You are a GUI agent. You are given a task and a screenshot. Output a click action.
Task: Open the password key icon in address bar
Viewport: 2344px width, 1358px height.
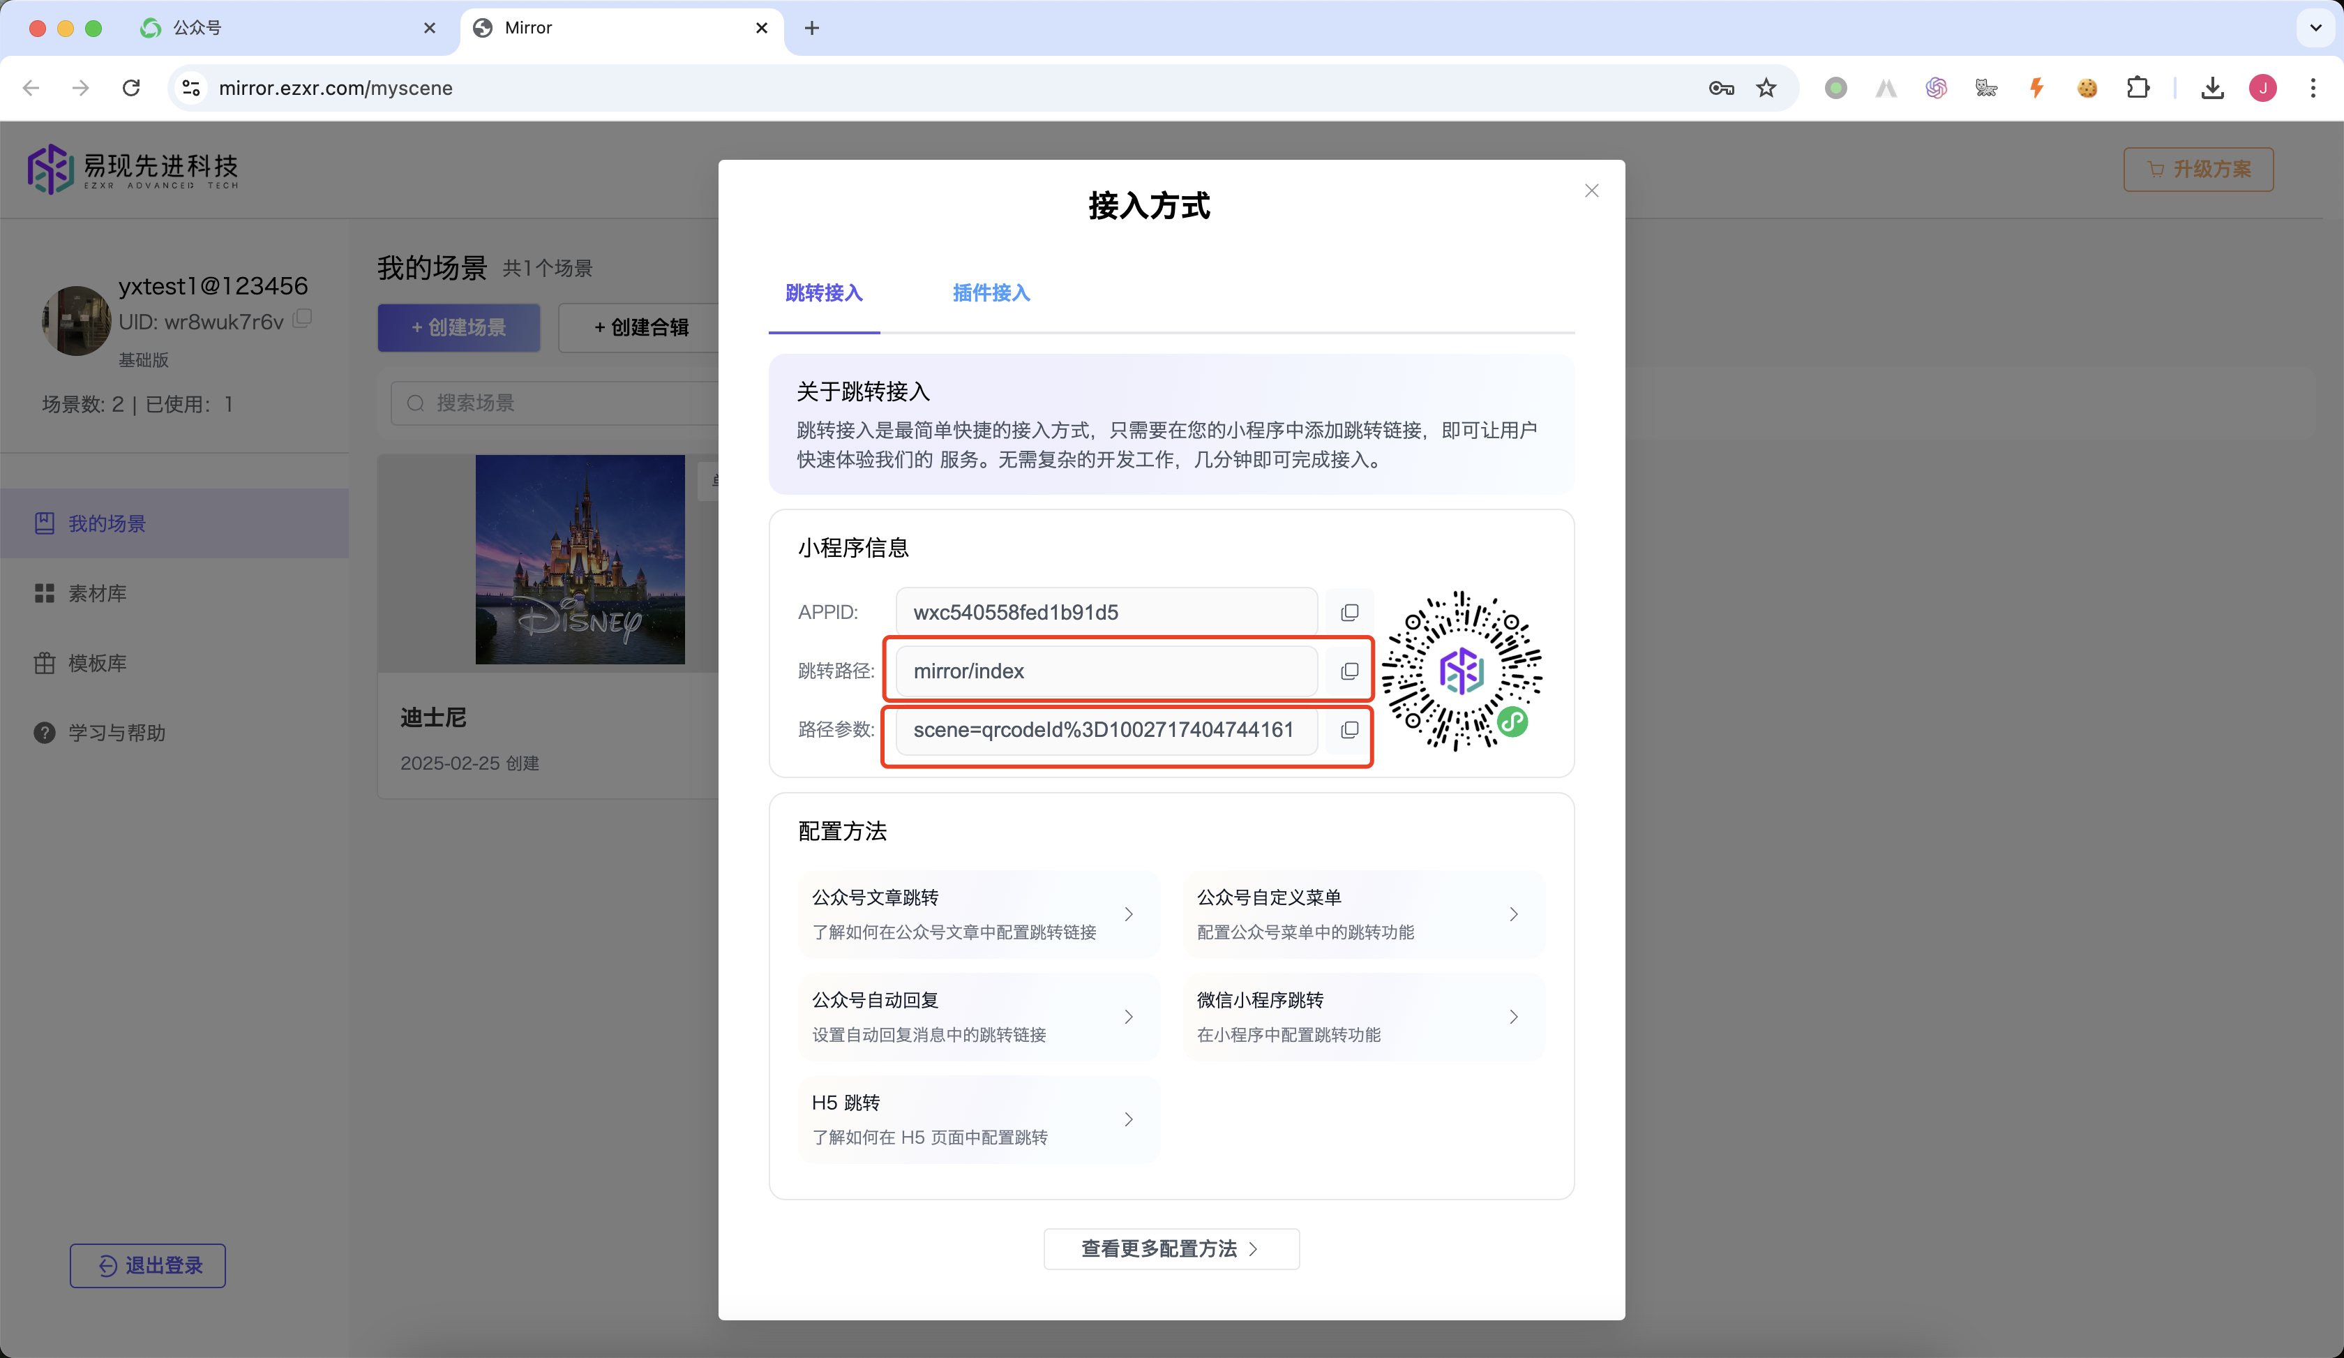(x=1721, y=87)
